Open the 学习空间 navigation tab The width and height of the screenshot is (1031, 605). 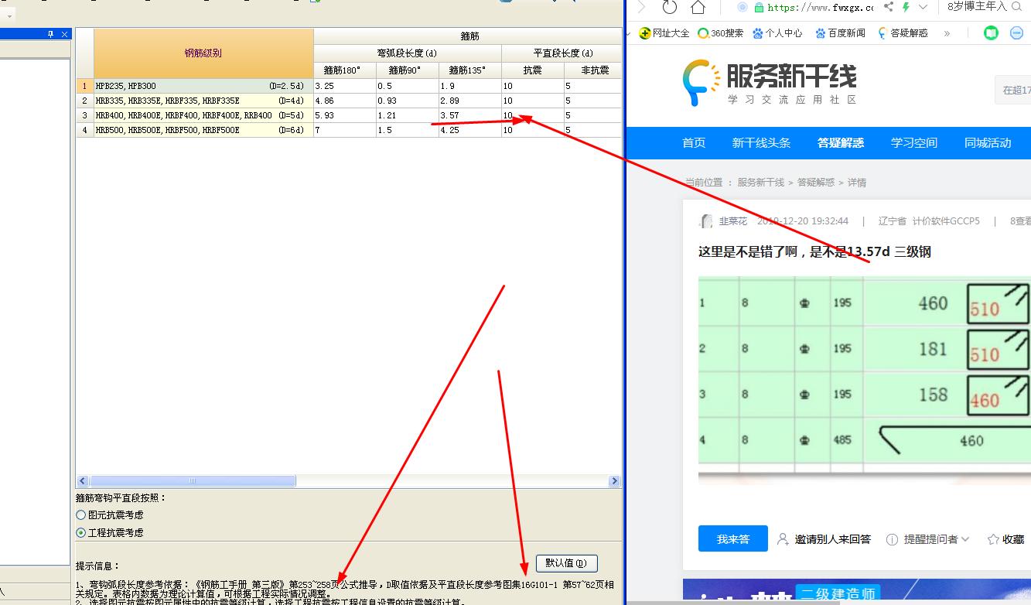click(914, 143)
